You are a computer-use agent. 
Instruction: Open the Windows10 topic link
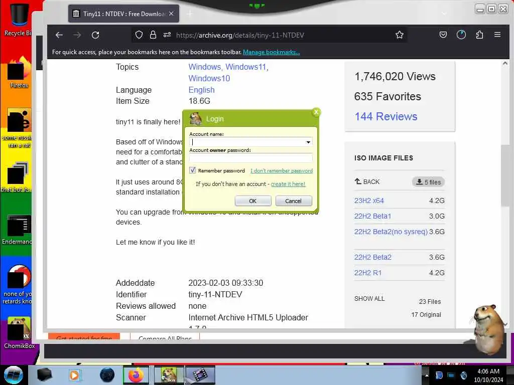[x=209, y=78]
